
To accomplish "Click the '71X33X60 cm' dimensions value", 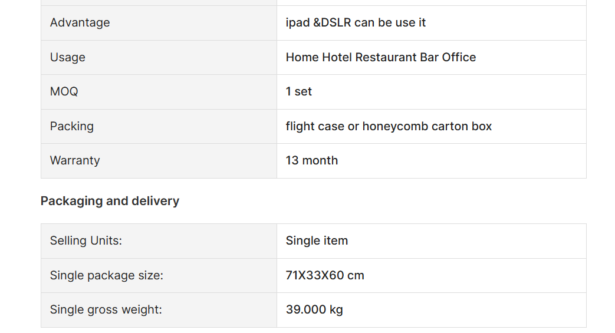I will (x=325, y=275).
